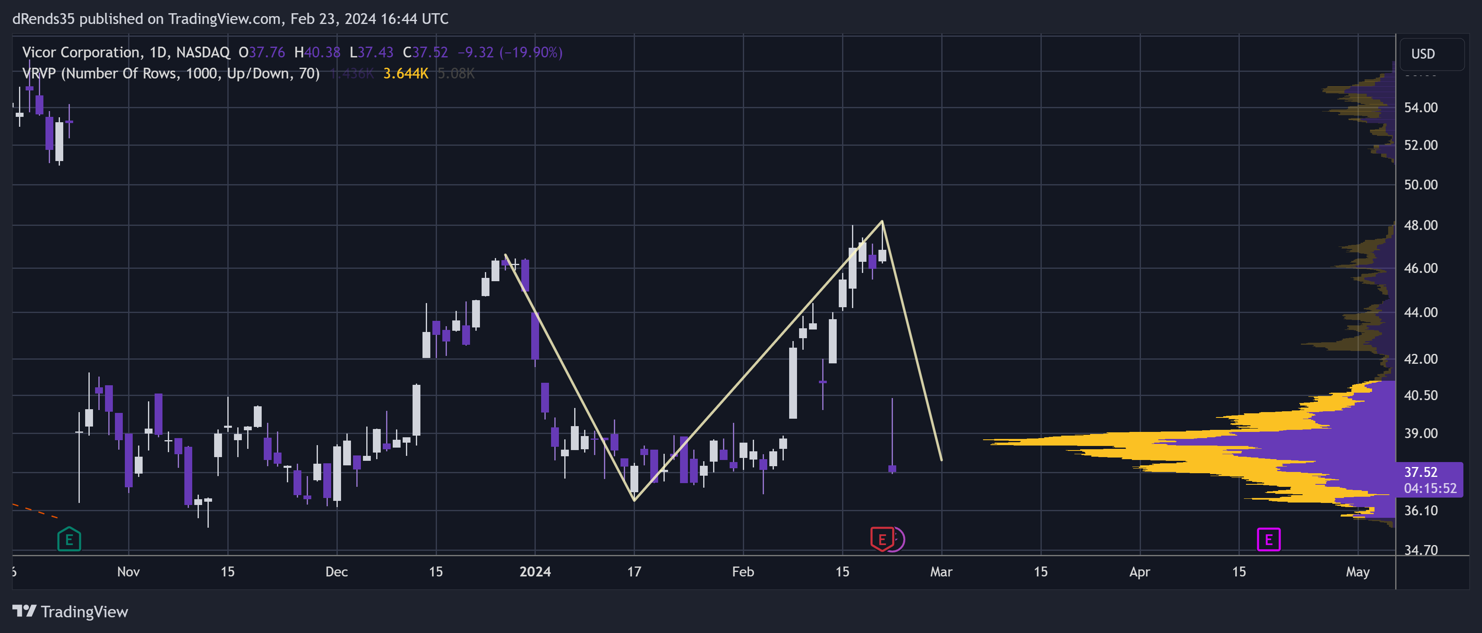Click the 39.00 price axis label
Viewport: 1482px width, 633px height.
(1420, 433)
